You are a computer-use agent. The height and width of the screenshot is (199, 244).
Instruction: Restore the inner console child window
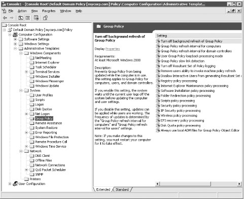coord(233,11)
